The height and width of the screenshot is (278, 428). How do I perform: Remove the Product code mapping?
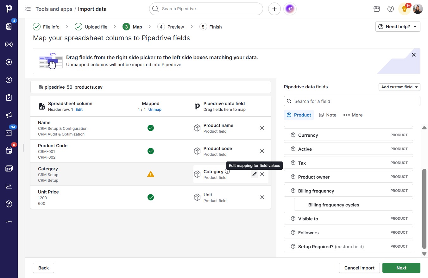coord(262,151)
